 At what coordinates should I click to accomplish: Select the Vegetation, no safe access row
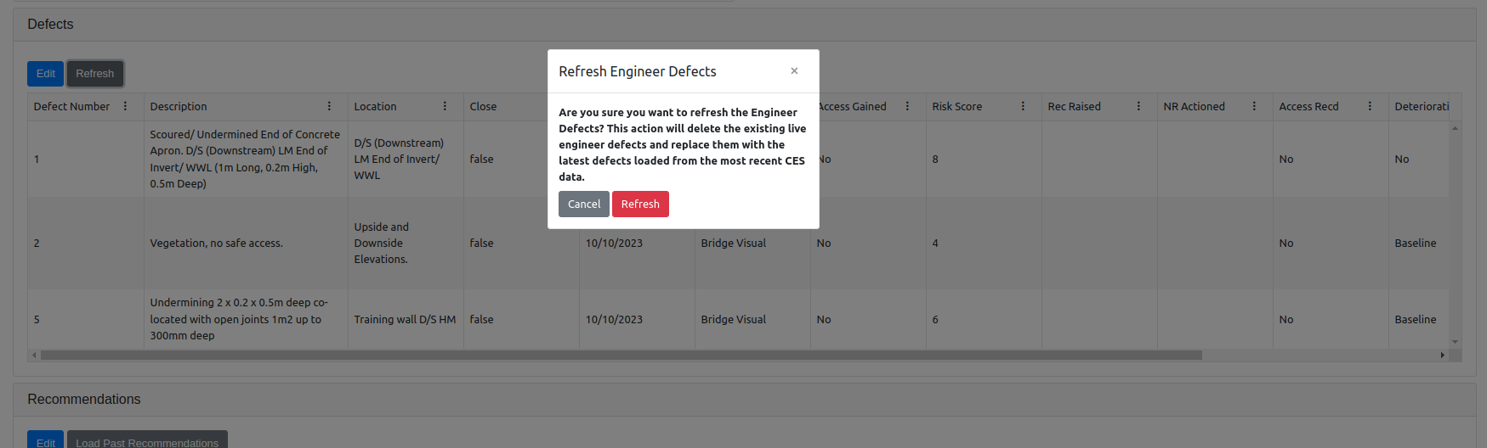point(216,244)
